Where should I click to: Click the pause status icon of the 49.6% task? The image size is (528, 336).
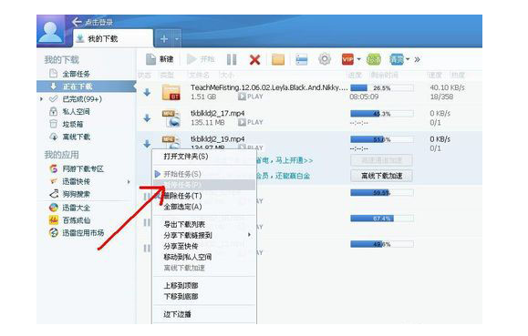[x=147, y=249]
